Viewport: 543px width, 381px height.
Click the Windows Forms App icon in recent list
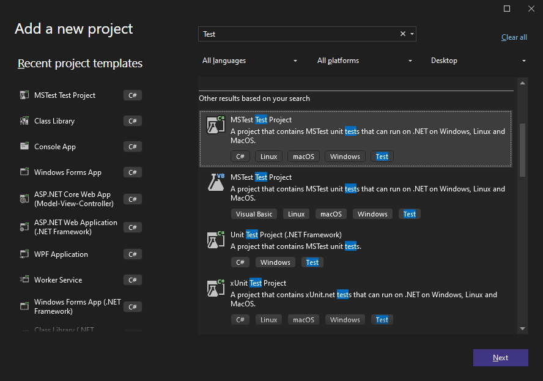(24, 172)
